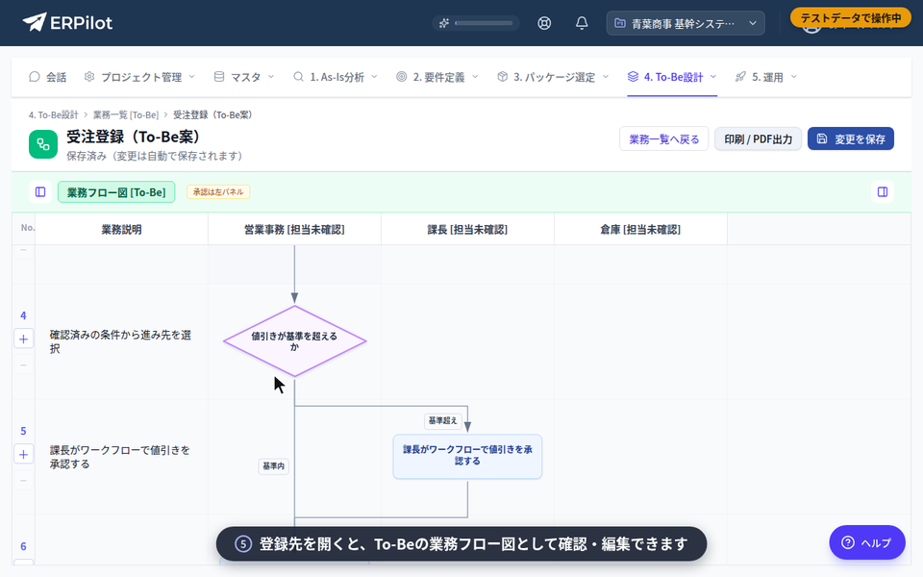Expand the 4. To-Be設計 chevron
Screen dimensions: 923x577
point(713,77)
